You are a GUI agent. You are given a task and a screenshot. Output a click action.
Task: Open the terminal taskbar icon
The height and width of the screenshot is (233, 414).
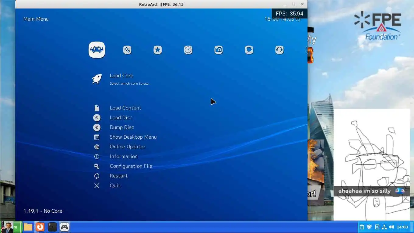click(52, 227)
